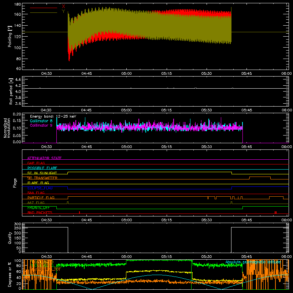The height and width of the screenshot is (293, 293).
Task: Click the AAZ_FLAG pulse near 04:38
Action: 68,203
